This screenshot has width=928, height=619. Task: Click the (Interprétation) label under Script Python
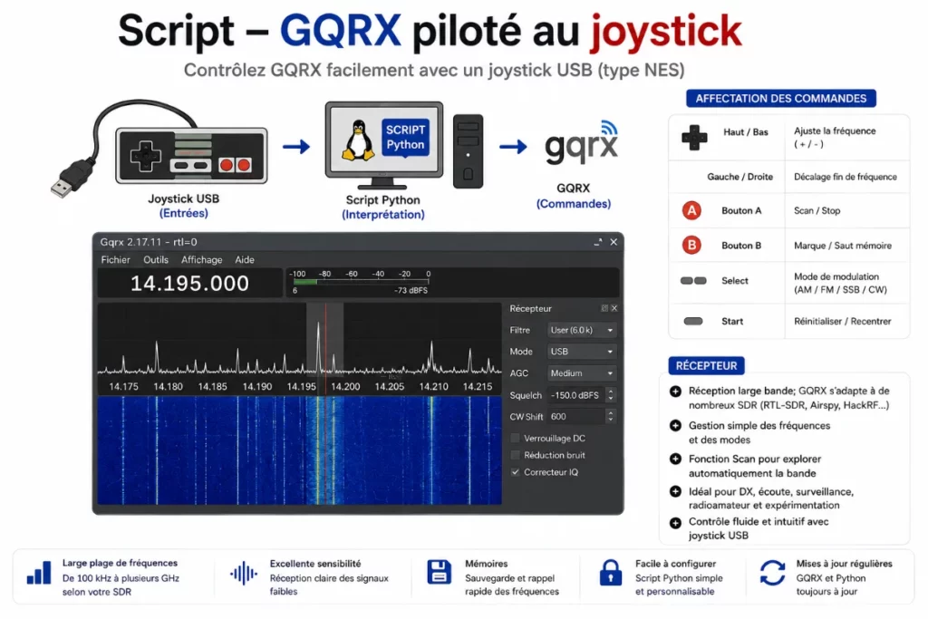pyautogui.click(x=383, y=215)
